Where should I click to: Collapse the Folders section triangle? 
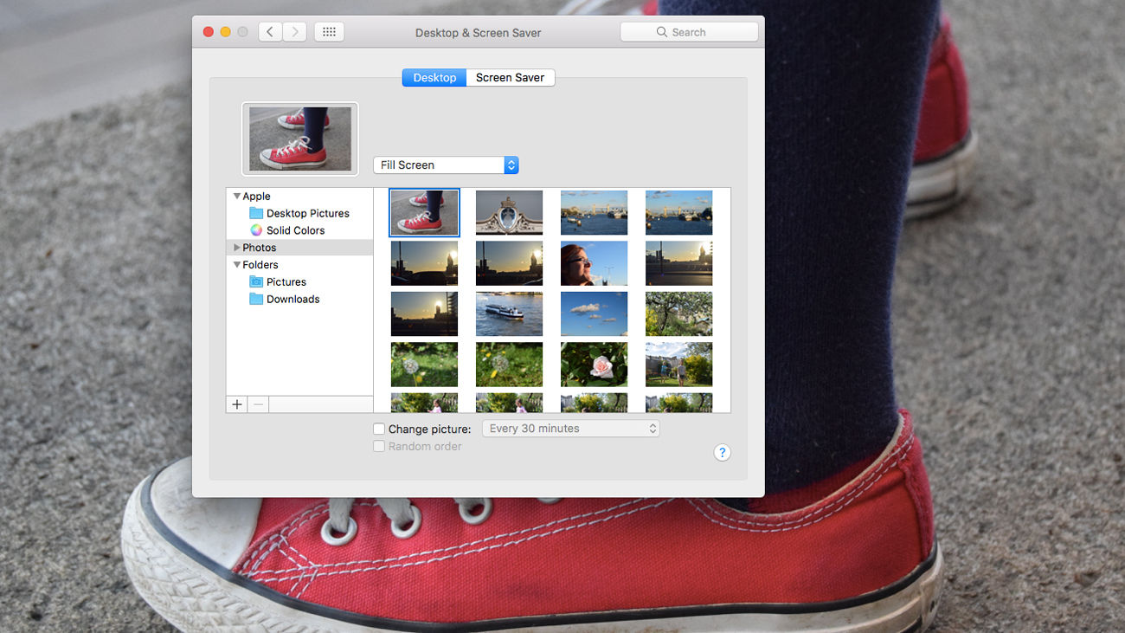(x=237, y=265)
